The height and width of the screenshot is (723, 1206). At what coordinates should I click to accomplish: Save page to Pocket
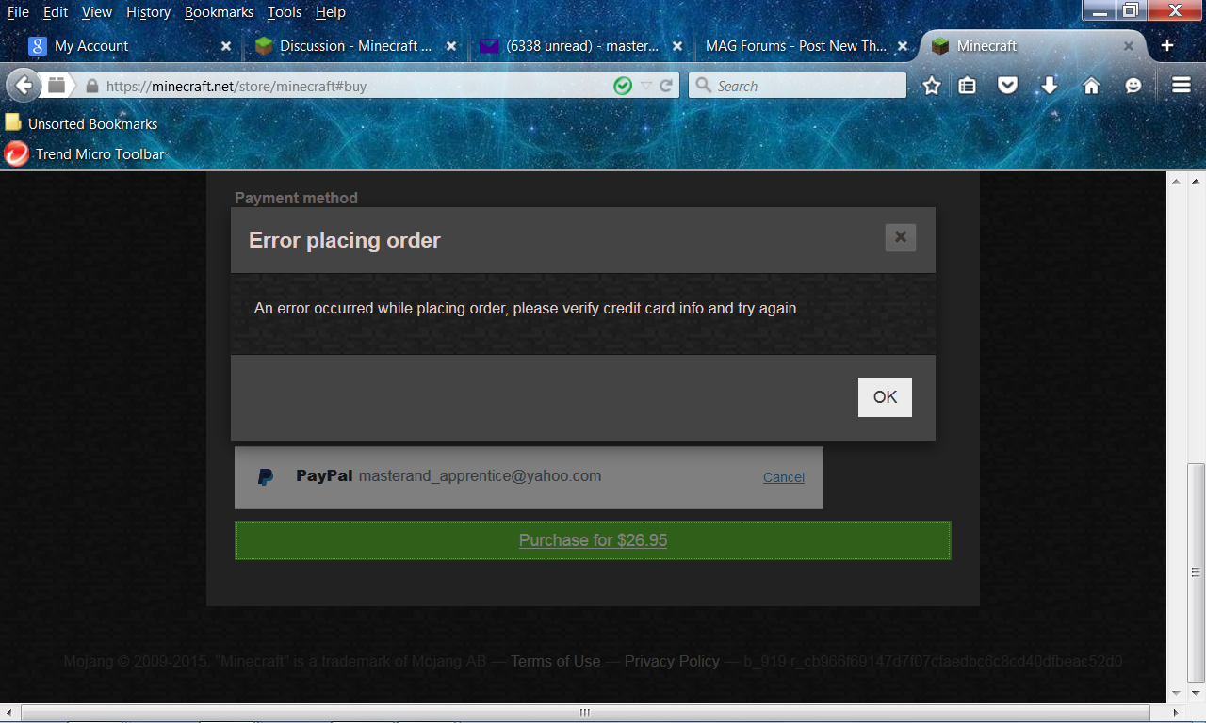[1007, 86]
